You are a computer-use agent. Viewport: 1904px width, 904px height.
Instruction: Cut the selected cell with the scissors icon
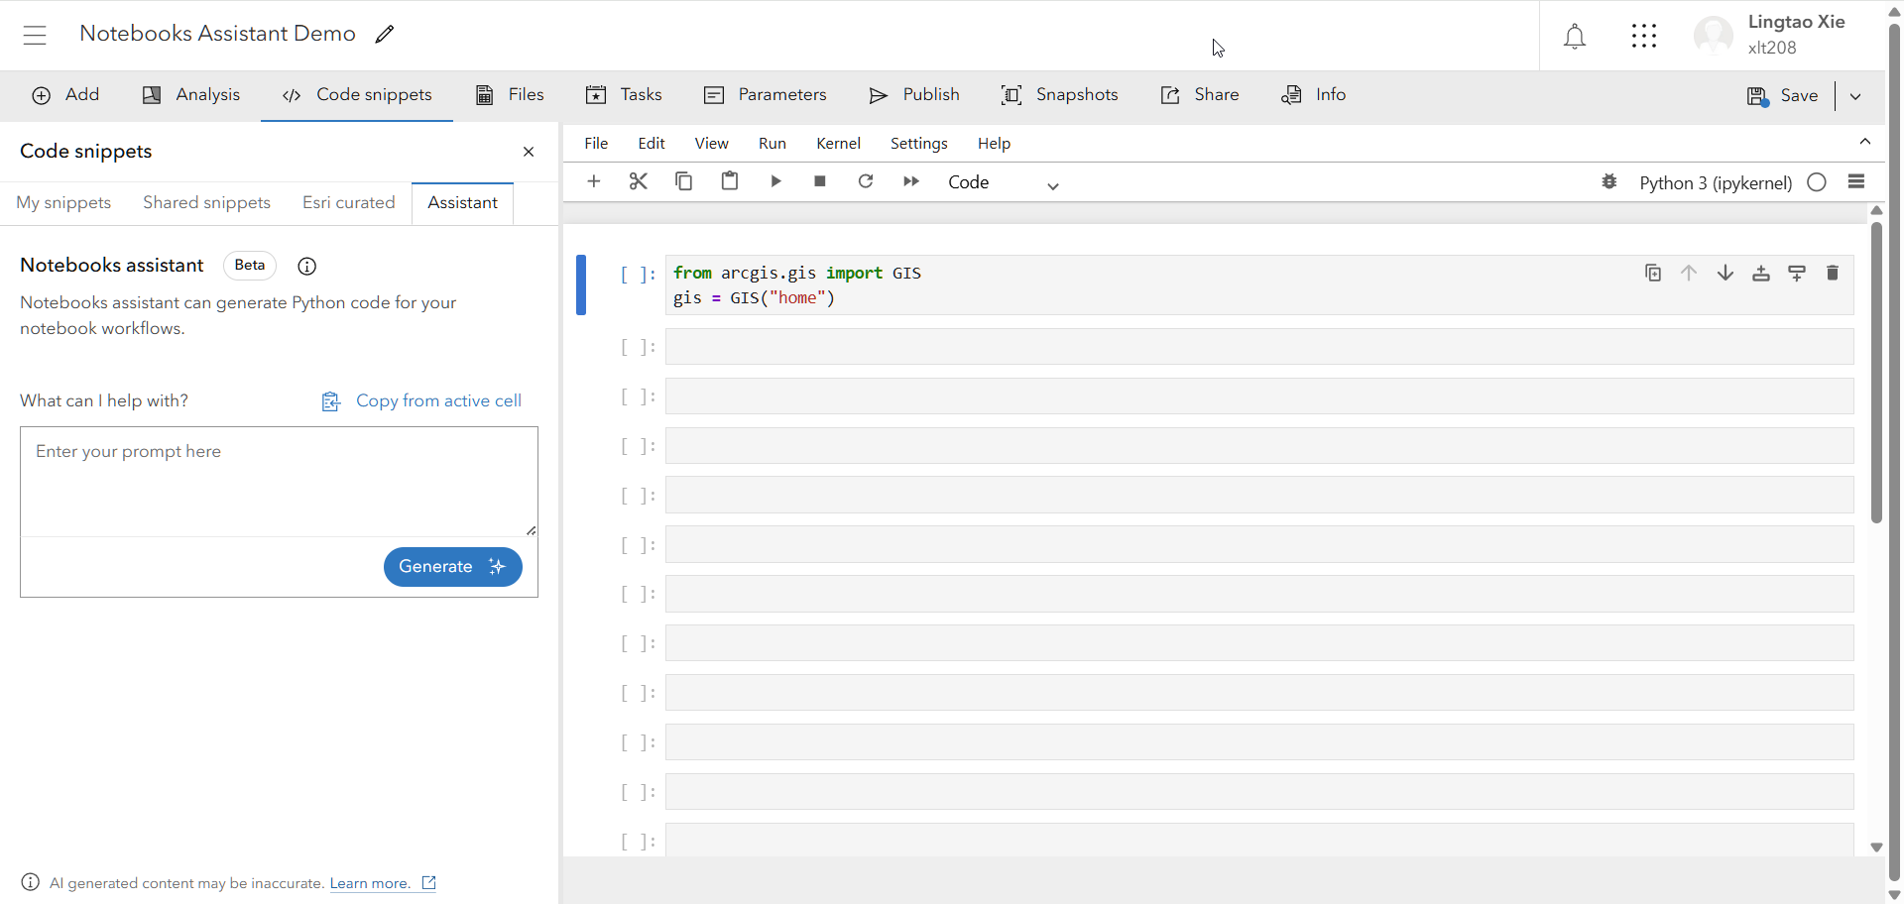(x=639, y=181)
